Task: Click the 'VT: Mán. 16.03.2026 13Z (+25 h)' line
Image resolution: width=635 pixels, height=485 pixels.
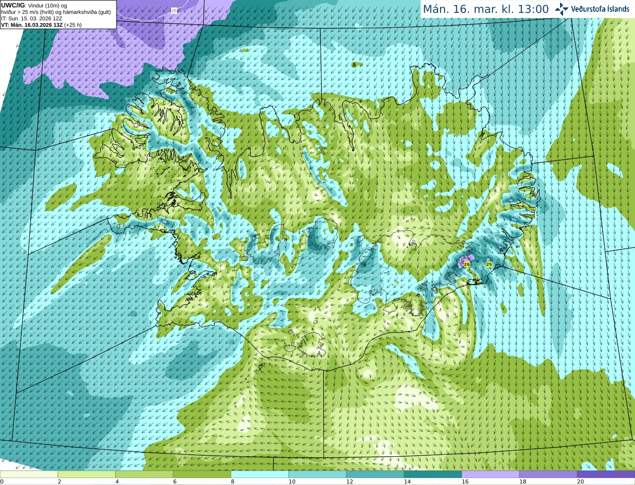Action: point(41,25)
